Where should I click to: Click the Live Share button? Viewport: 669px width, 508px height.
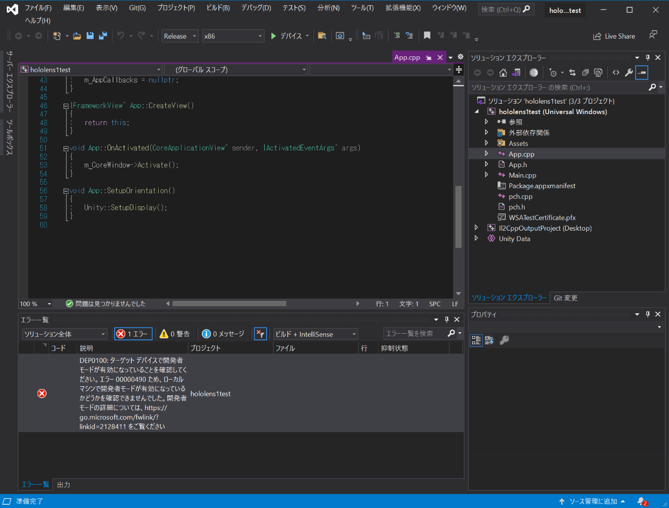pyautogui.click(x=614, y=36)
